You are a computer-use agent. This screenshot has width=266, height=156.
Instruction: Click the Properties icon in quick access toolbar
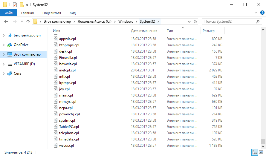pos(15,5)
